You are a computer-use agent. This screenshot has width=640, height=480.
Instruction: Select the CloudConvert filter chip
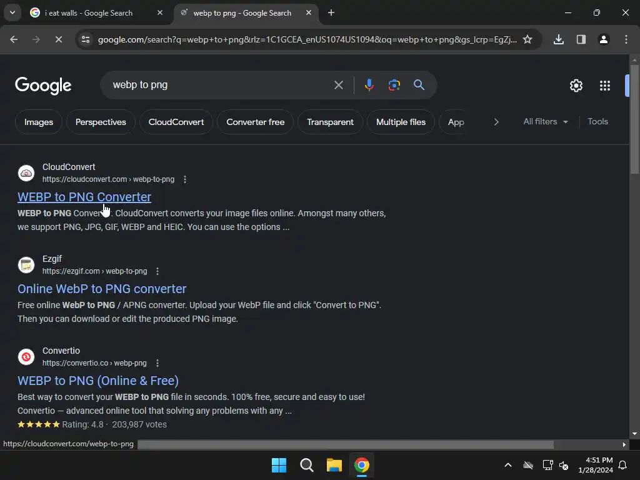[176, 122]
